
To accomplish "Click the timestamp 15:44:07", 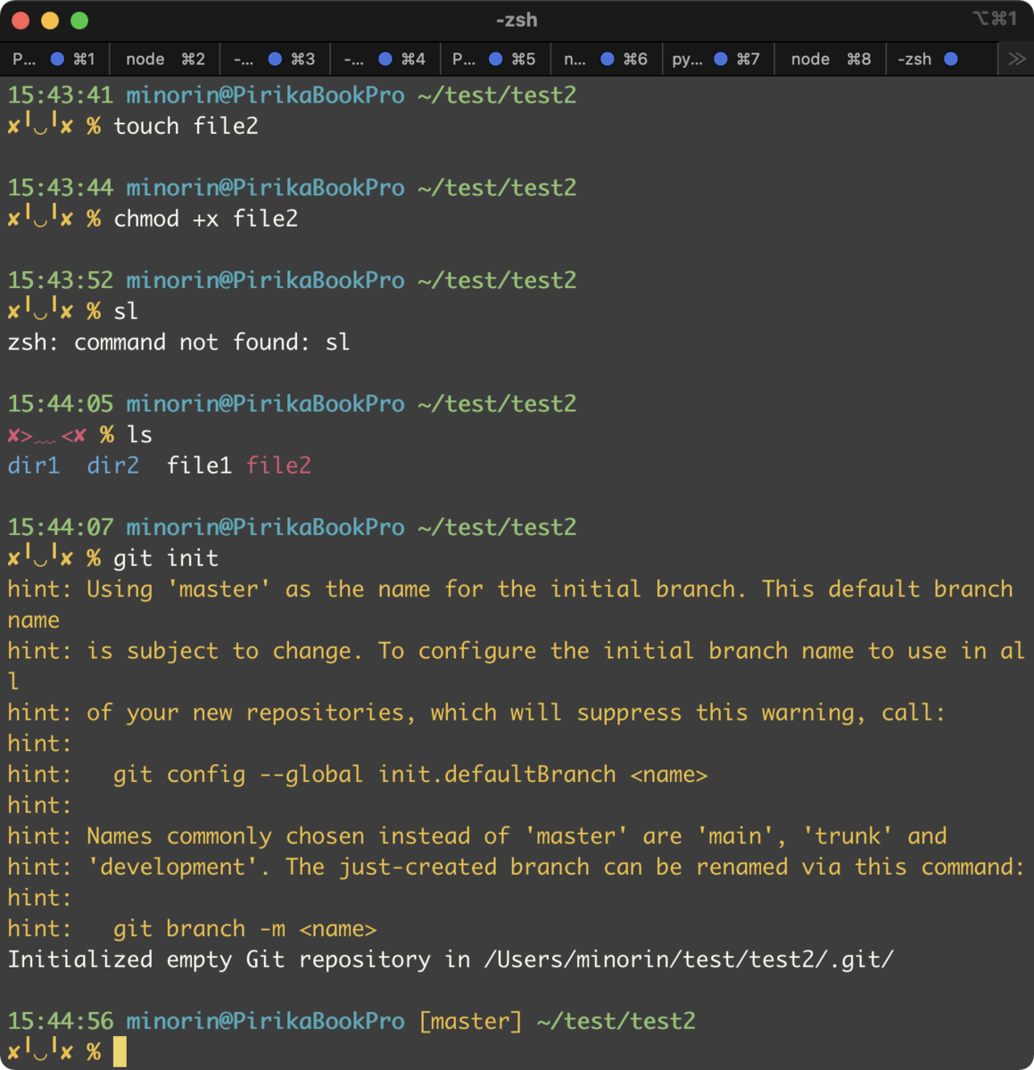I will tap(61, 527).
